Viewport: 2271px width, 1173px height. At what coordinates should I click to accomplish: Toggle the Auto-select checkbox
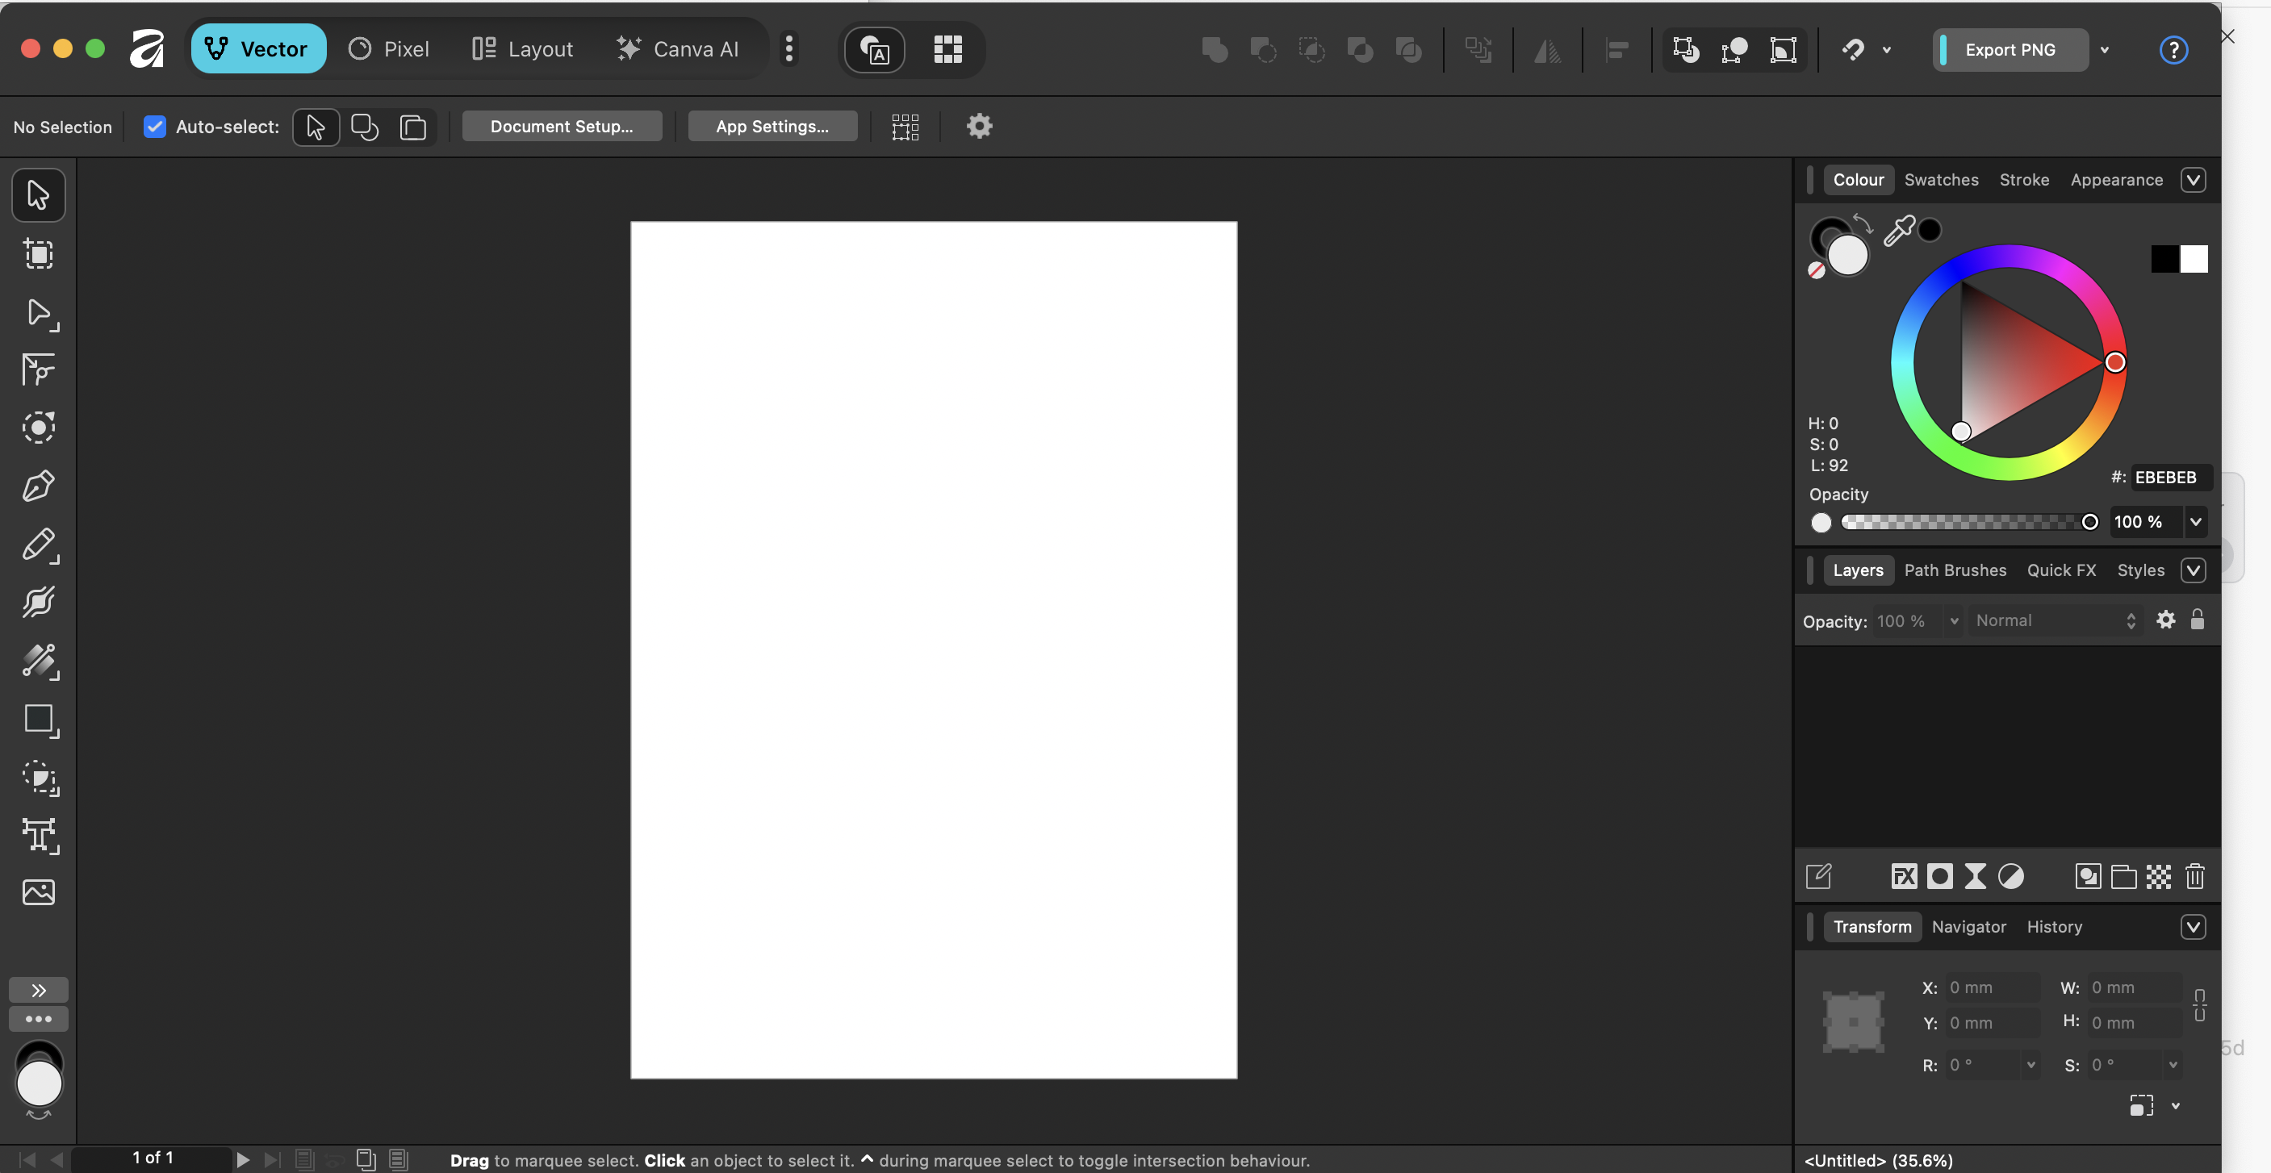pos(154,127)
